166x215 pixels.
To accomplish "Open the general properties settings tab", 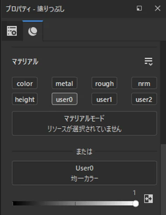I will [12, 31].
